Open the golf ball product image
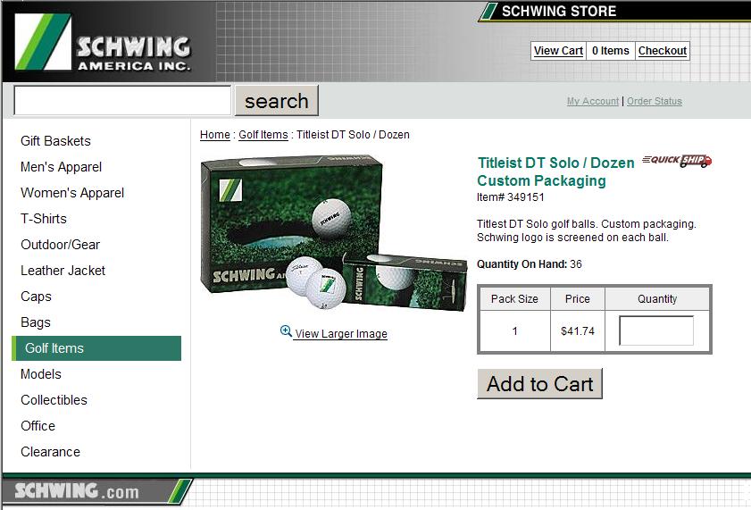This screenshot has width=751, height=510. (x=333, y=234)
